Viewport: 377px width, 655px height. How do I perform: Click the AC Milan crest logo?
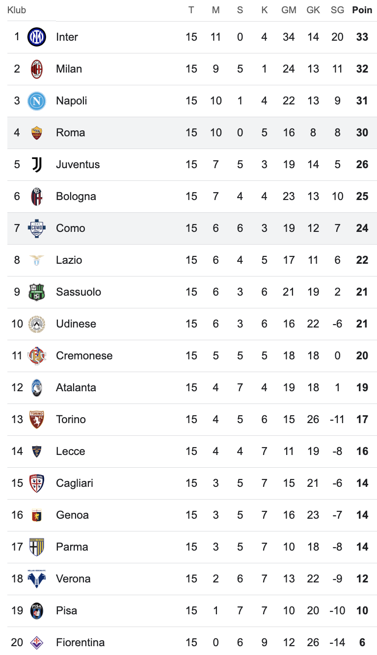pyautogui.click(x=37, y=69)
